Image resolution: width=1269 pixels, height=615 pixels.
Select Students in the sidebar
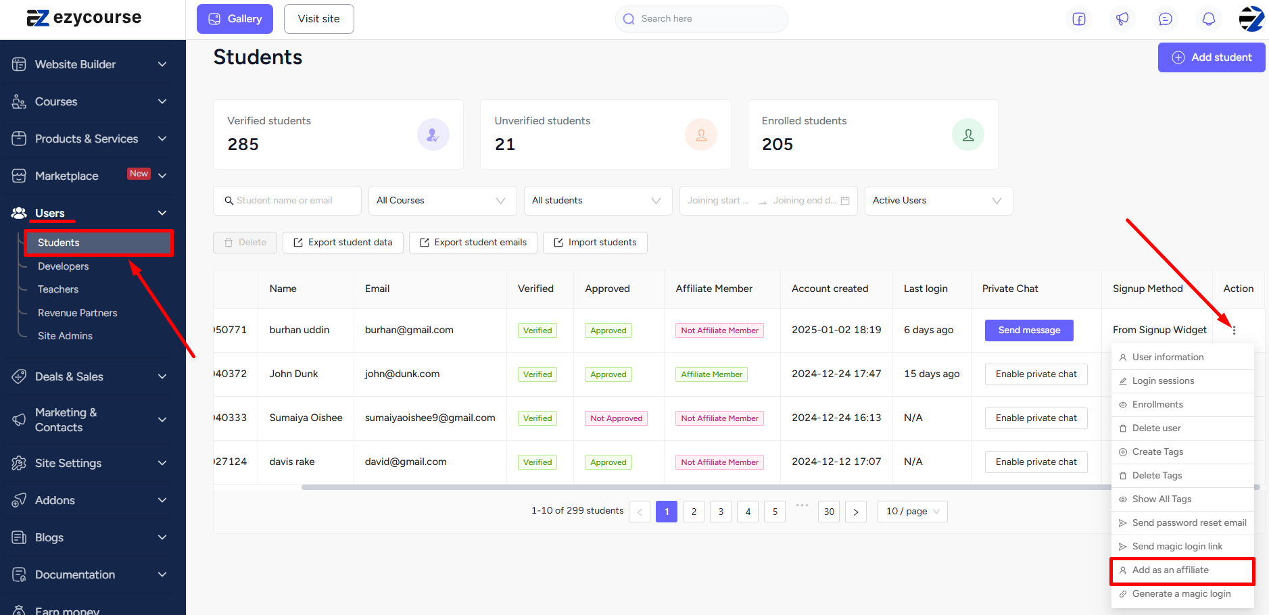[99, 243]
